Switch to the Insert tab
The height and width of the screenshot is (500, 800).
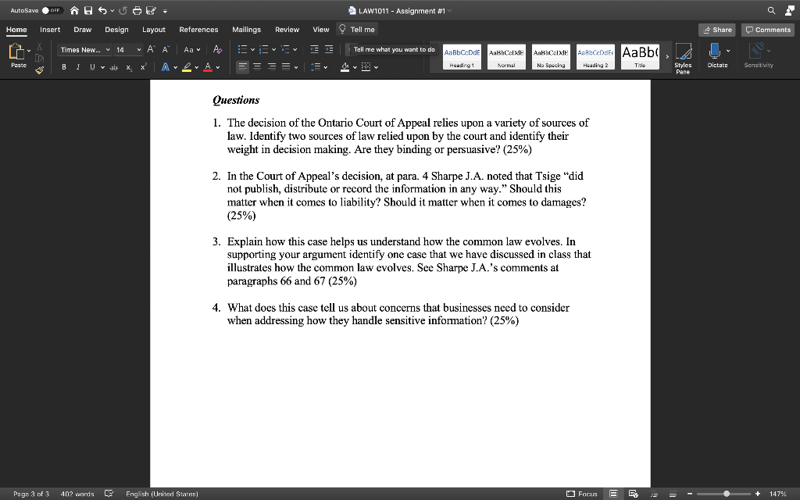point(50,30)
